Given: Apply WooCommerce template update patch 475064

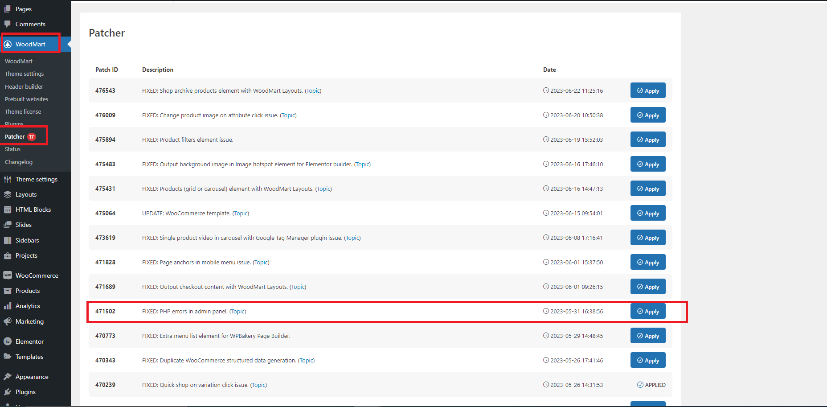Looking at the screenshot, I should point(648,213).
